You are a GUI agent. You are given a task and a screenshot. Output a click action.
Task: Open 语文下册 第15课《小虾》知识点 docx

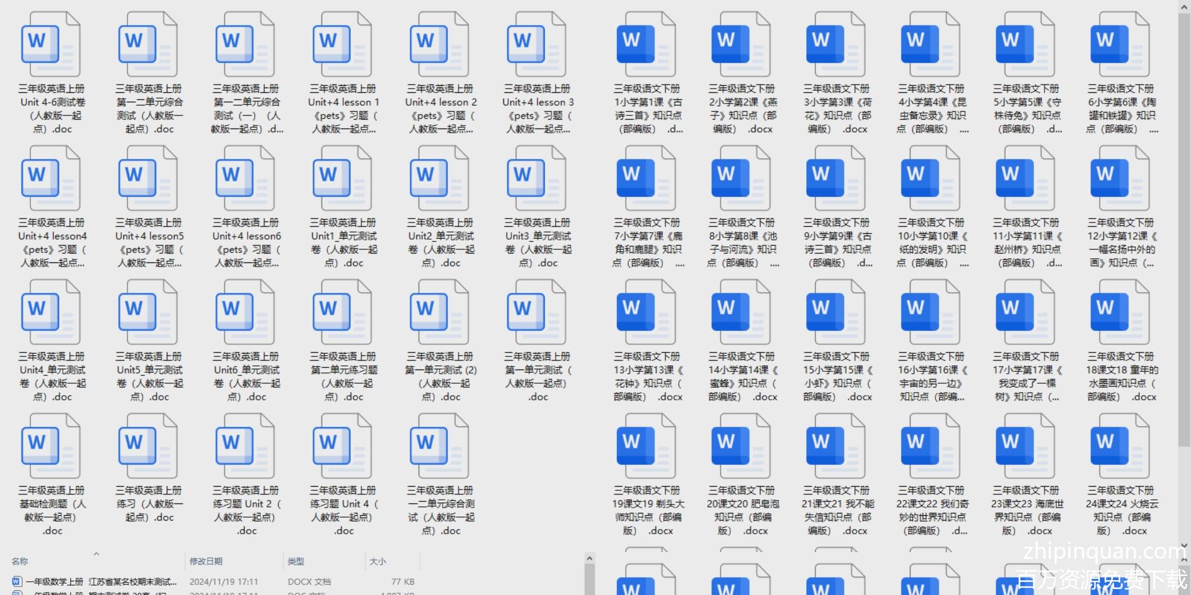pyautogui.click(x=835, y=312)
